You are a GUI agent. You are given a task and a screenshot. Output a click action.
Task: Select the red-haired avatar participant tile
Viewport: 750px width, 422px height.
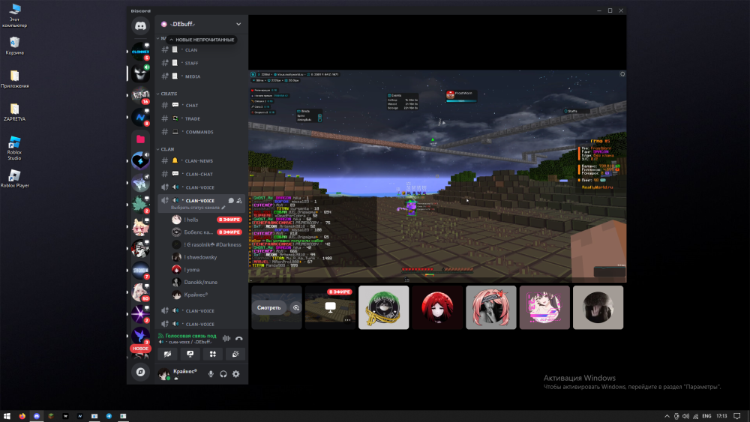tap(437, 307)
